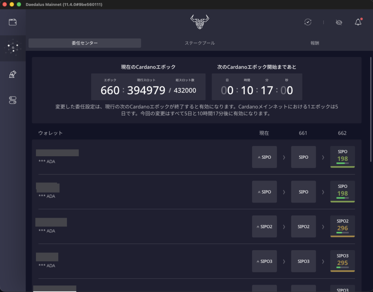Click current SIPO pool in second wallet row

(264, 192)
